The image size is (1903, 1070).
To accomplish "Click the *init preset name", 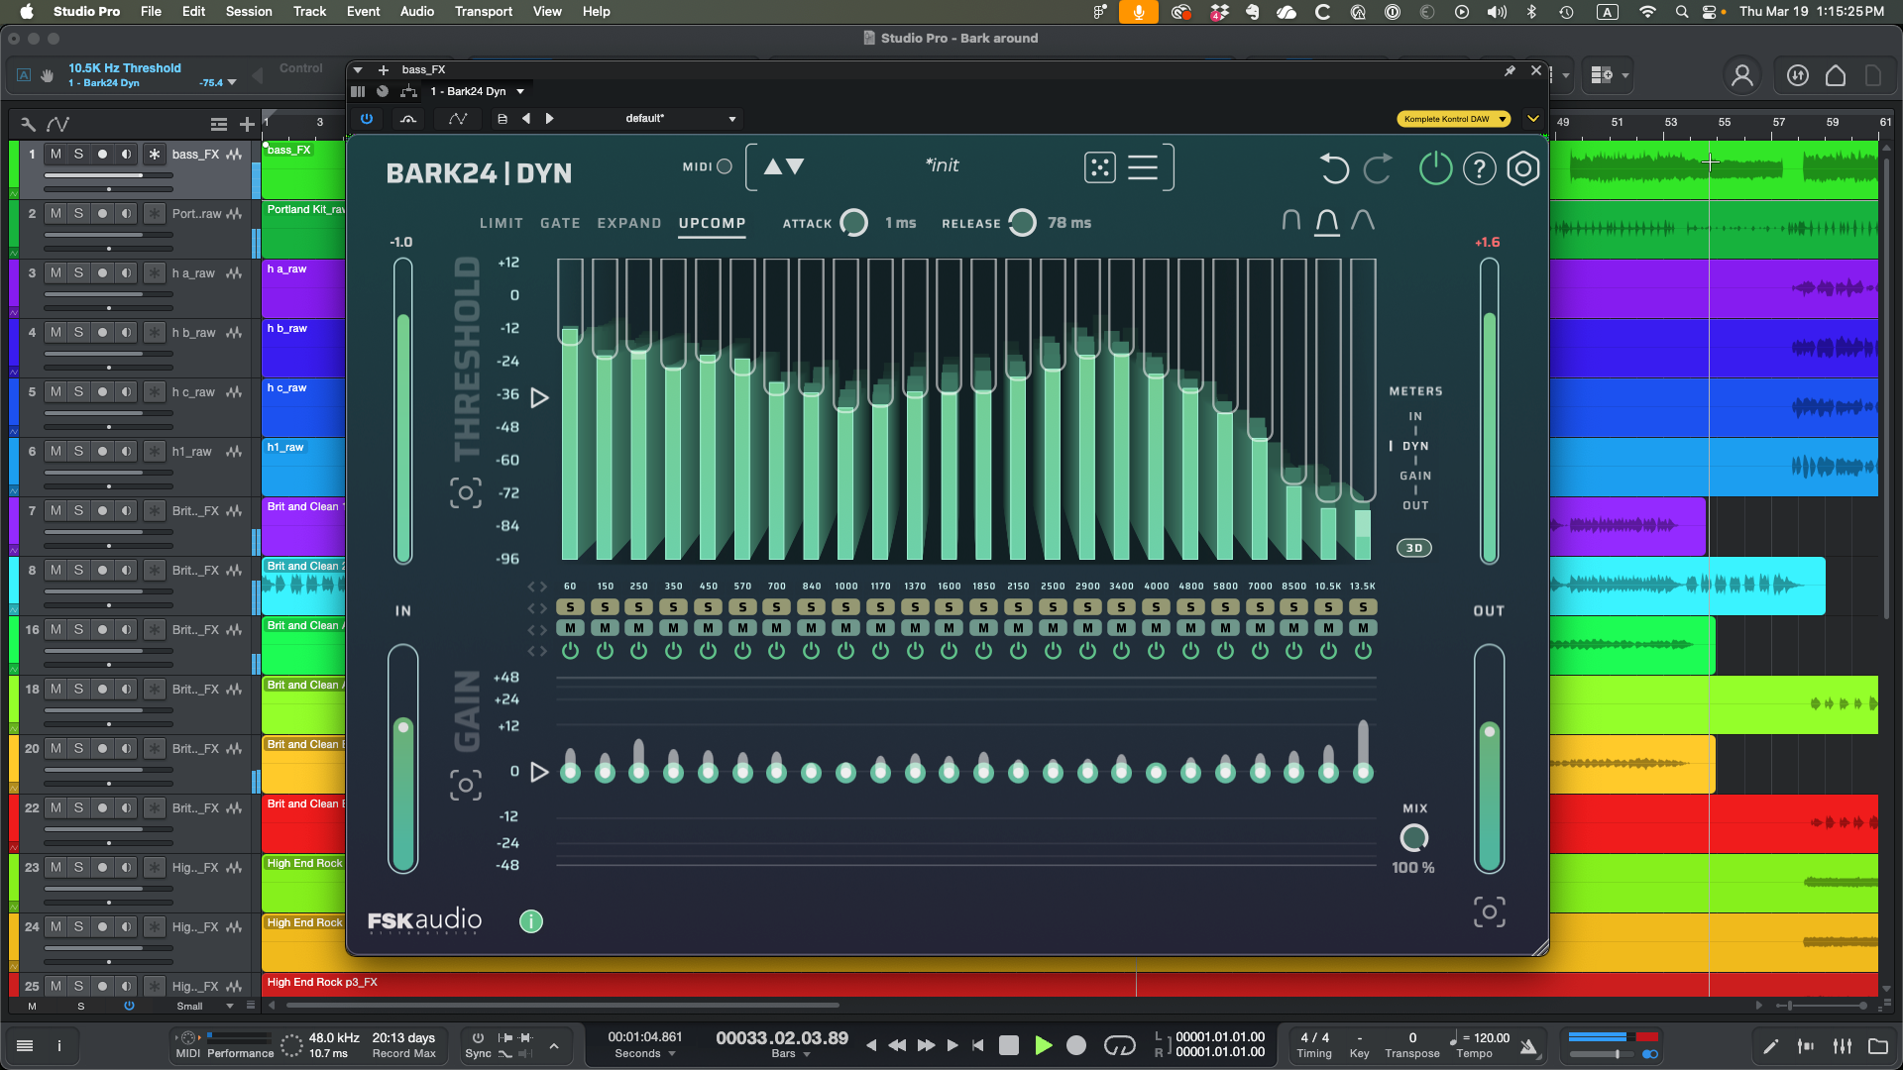I will 943,165.
